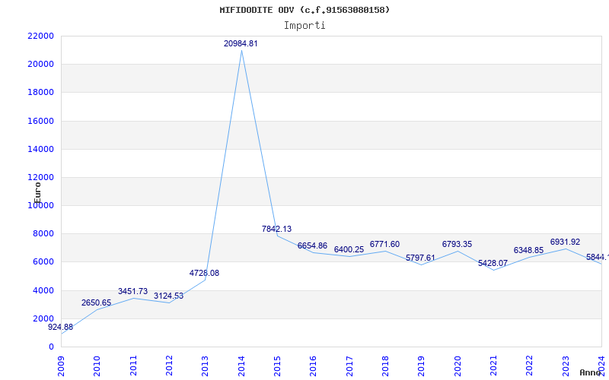Screen dimensions: 609x380
Task: Click data label 6654.86
Action: point(312,245)
